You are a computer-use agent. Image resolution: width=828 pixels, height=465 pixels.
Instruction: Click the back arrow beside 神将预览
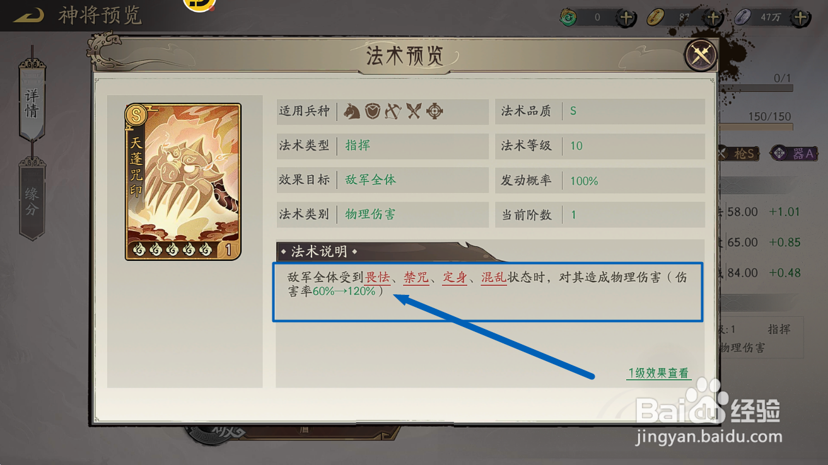click(x=28, y=15)
